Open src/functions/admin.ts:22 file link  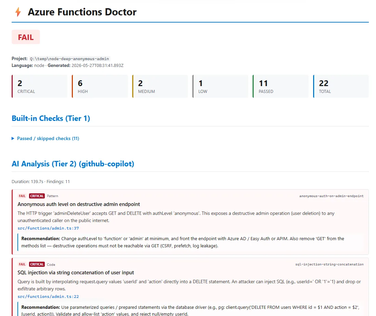pyautogui.click(x=48, y=296)
